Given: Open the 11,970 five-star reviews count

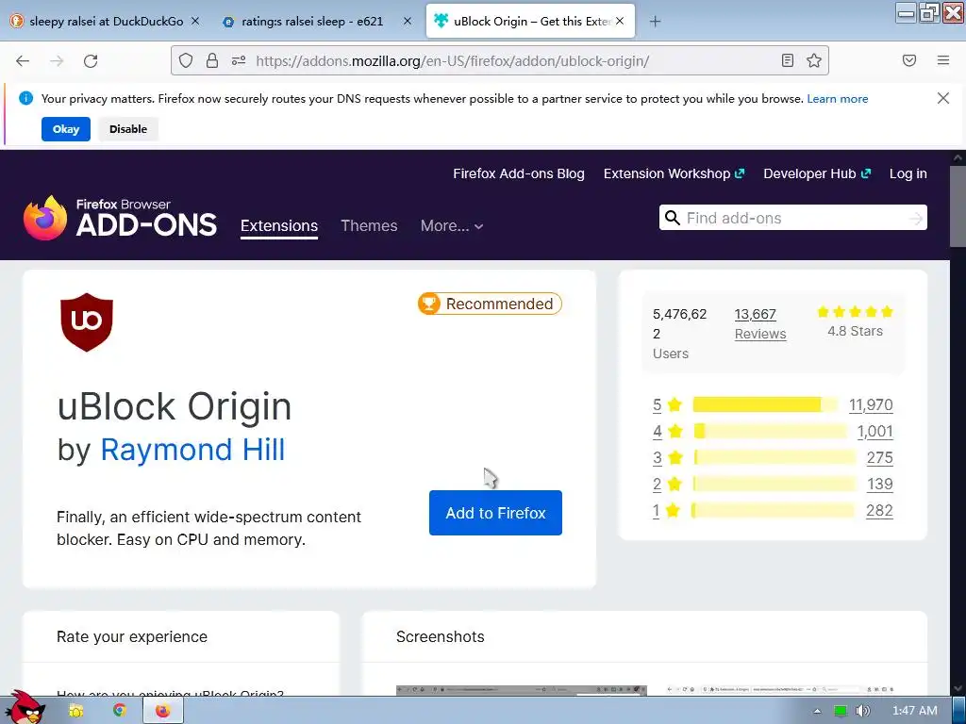Looking at the screenshot, I should pos(871,404).
